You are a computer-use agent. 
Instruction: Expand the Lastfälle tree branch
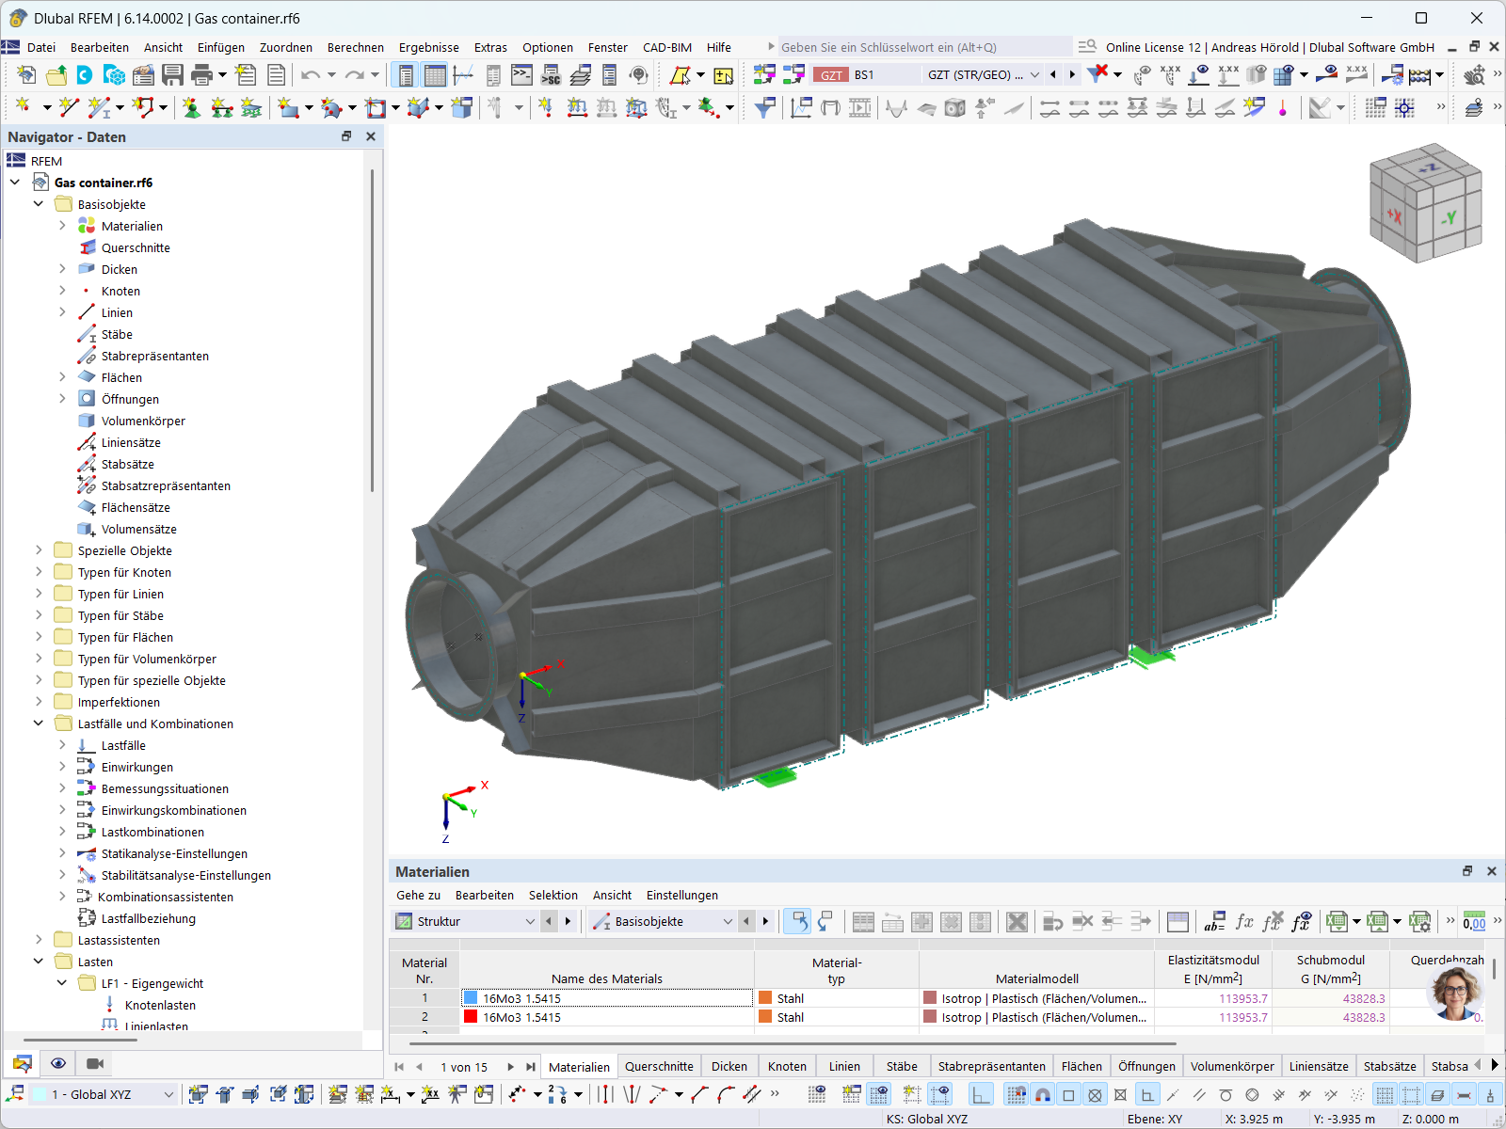click(62, 745)
